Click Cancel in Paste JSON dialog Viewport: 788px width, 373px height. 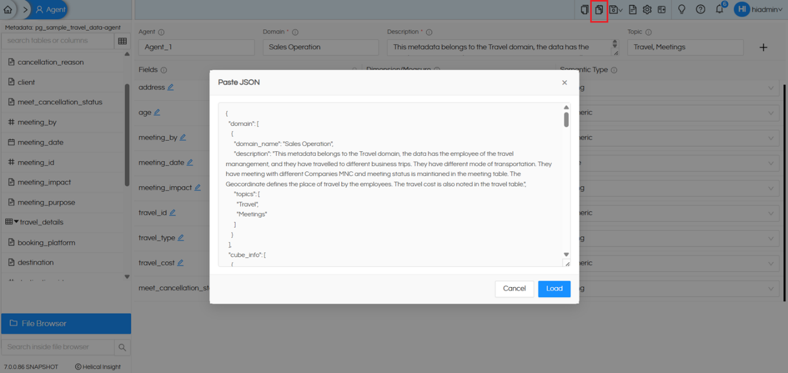[x=514, y=289]
